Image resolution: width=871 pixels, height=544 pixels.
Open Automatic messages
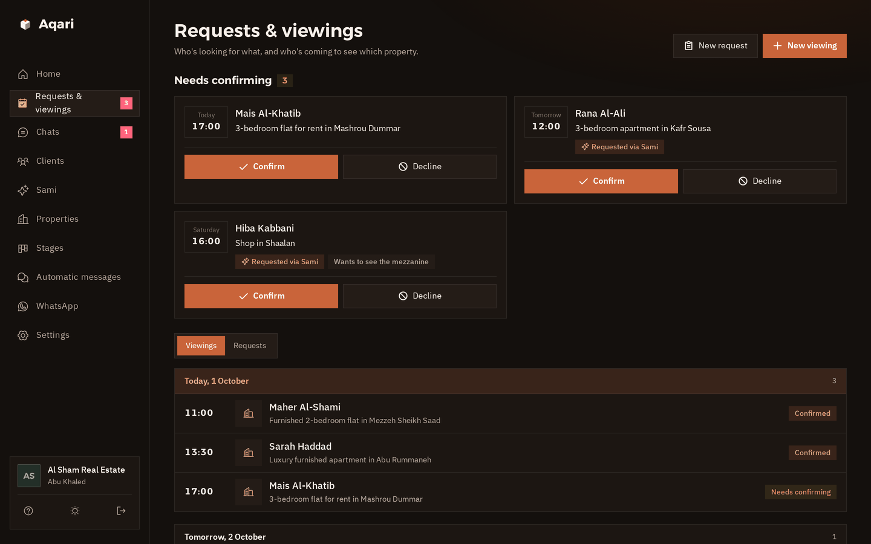coord(74,277)
